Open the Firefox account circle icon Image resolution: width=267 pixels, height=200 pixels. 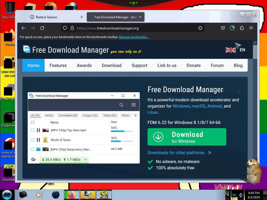pos(232,28)
